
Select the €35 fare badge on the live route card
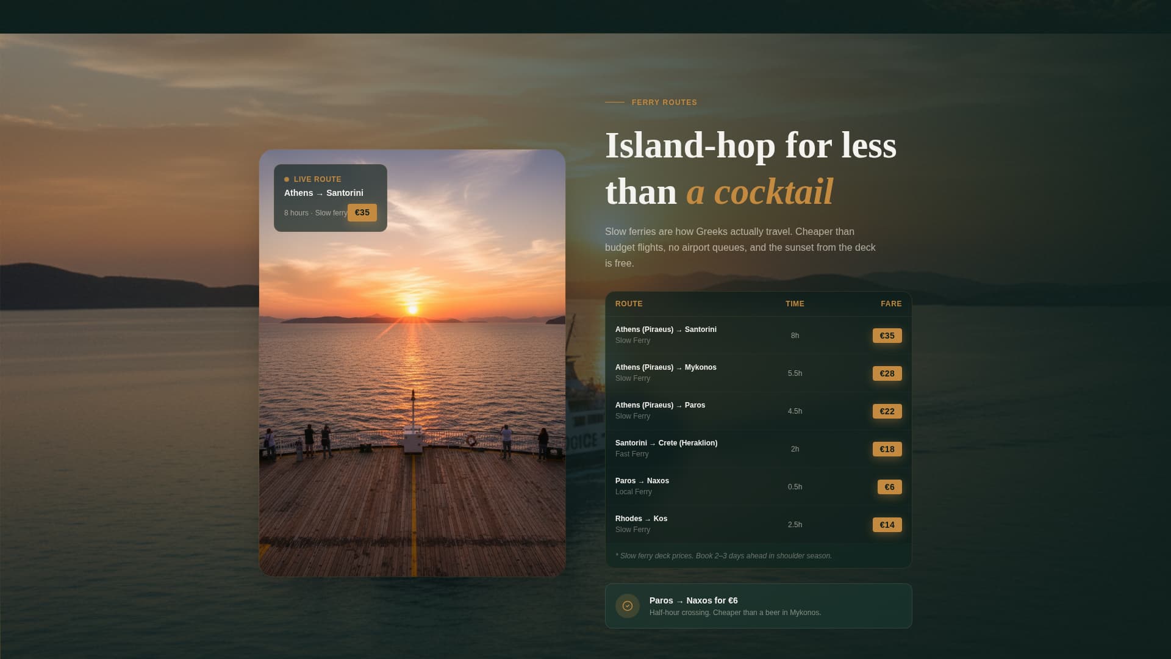pyautogui.click(x=362, y=212)
